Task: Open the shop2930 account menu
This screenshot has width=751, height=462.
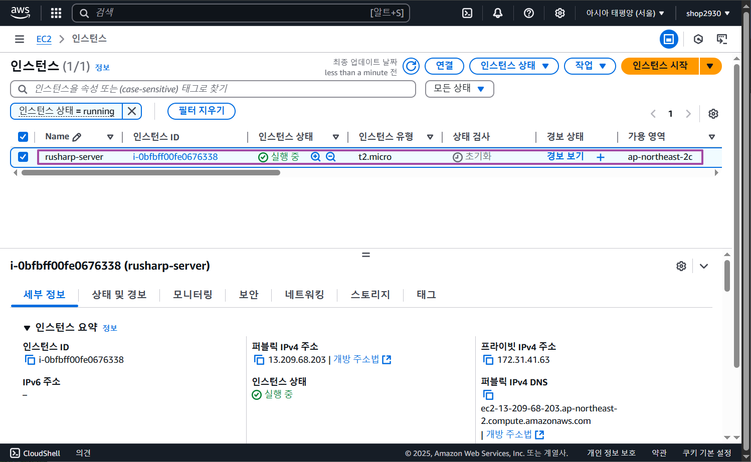Action: (707, 13)
